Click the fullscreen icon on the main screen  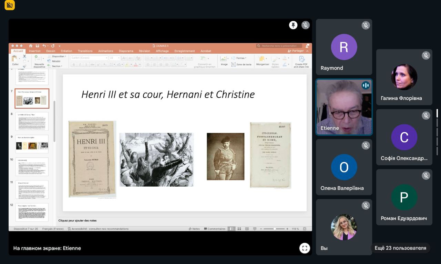coord(305,248)
